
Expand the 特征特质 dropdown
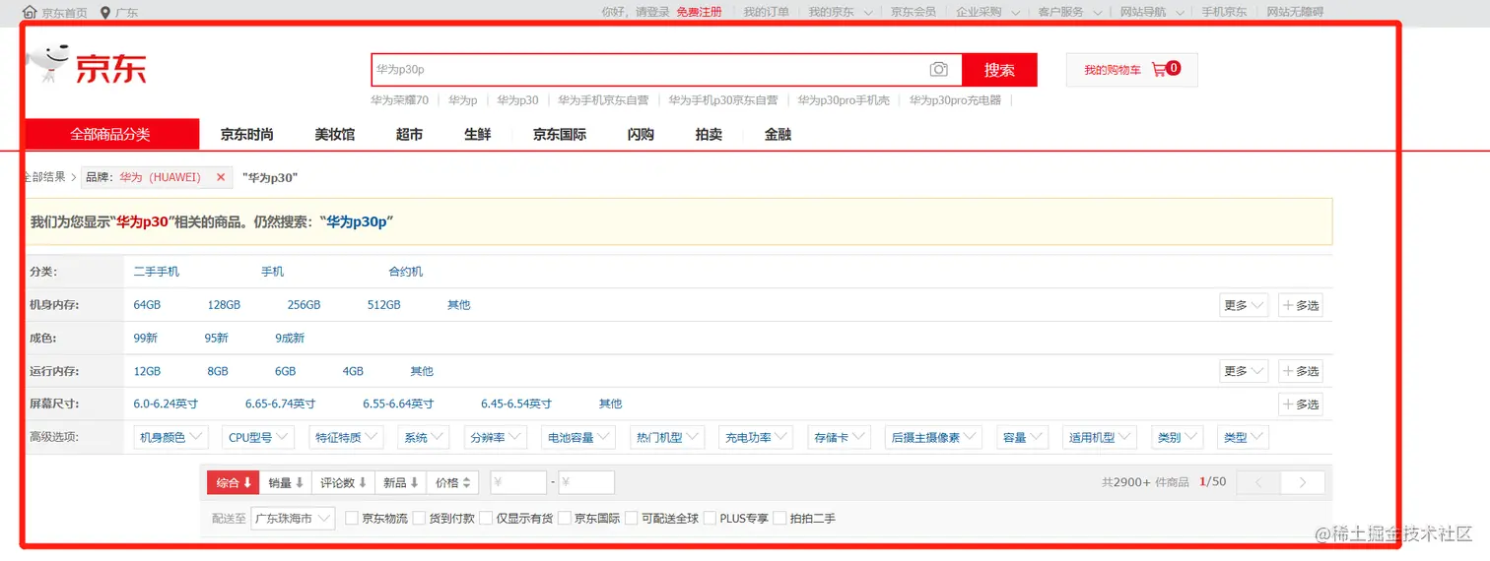point(344,437)
